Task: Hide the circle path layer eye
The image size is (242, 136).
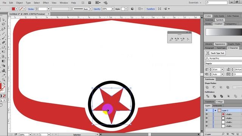Action: tap(207, 118)
